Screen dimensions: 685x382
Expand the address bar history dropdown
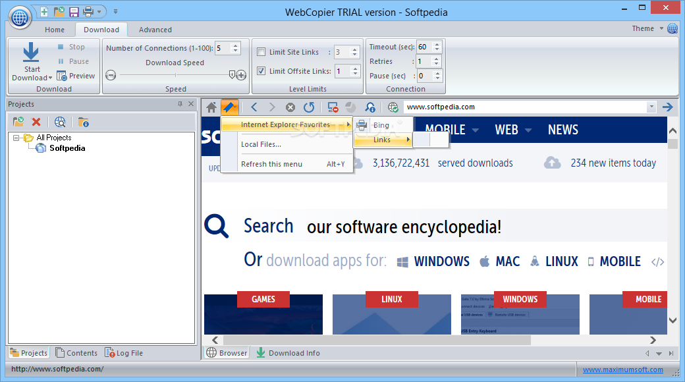click(x=651, y=107)
